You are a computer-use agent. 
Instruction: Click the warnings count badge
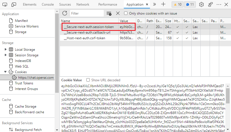pos(177,4)
